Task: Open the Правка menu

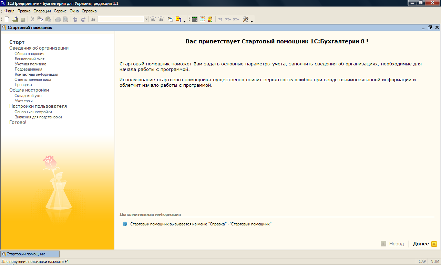Action: click(x=24, y=11)
